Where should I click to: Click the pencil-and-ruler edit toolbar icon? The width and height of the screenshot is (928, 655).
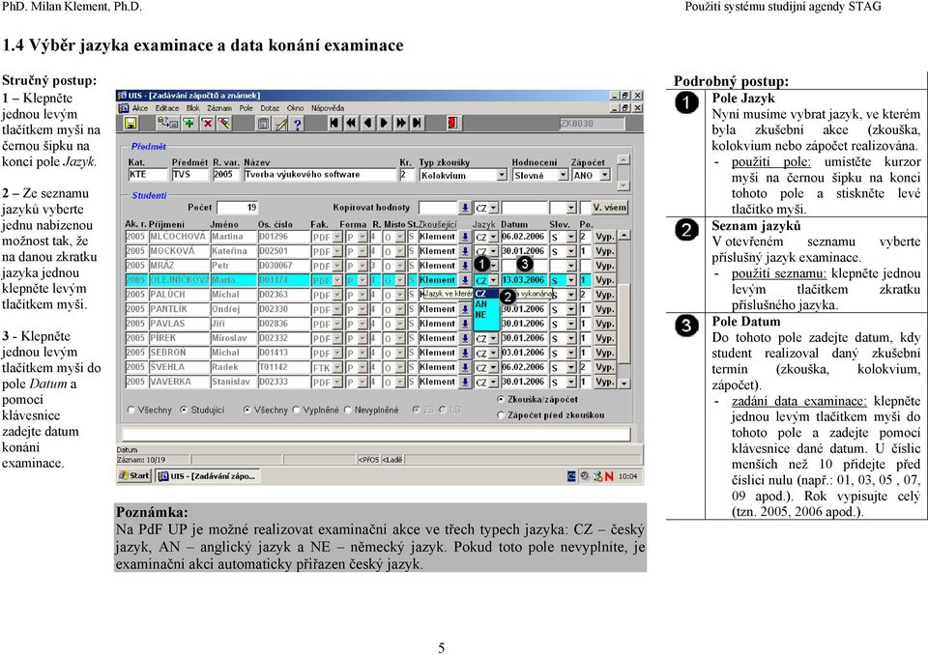[280, 123]
